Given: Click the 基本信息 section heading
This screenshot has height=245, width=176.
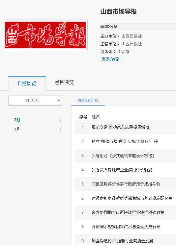Looking at the screenshot, I should click(109, 27).
